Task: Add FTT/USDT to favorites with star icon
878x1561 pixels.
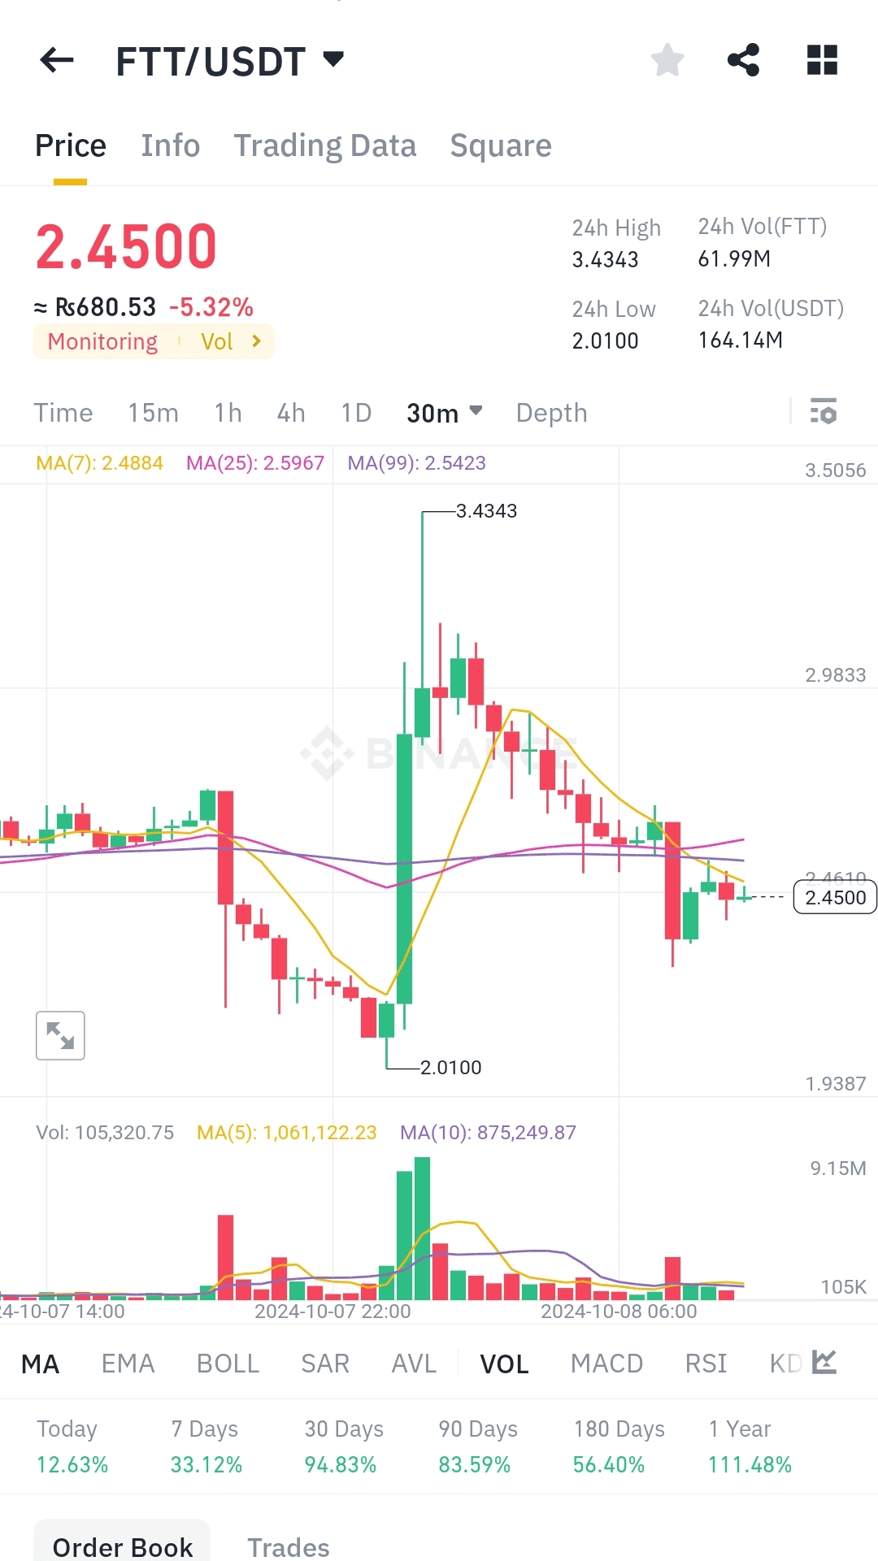Action: click(x=667, y=60)
